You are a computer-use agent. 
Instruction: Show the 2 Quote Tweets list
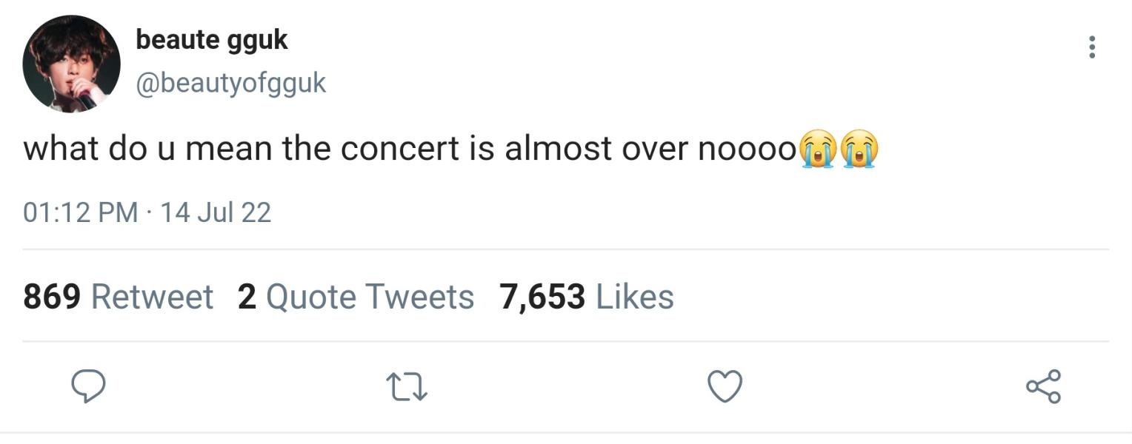coord(356,297)
